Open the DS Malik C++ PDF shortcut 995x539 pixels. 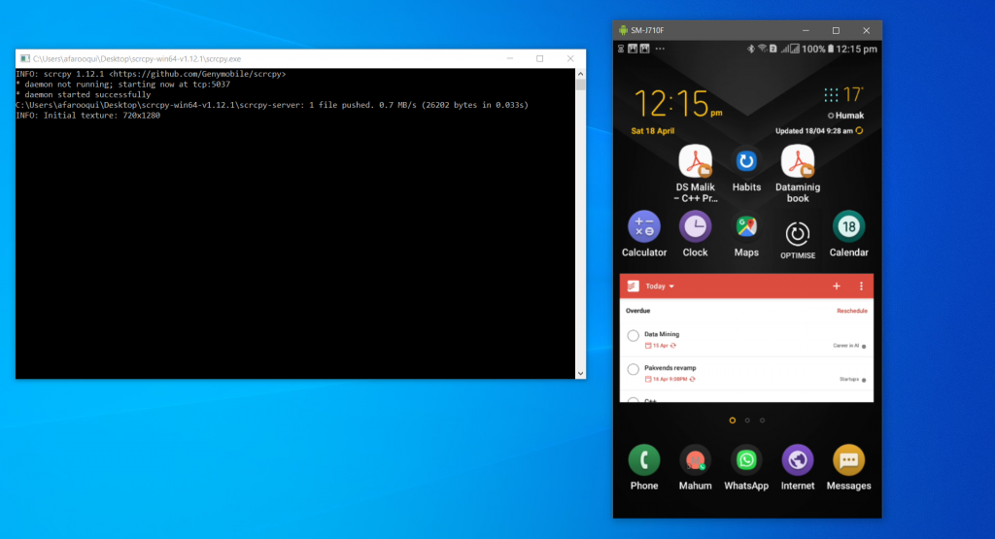point(695,161)
